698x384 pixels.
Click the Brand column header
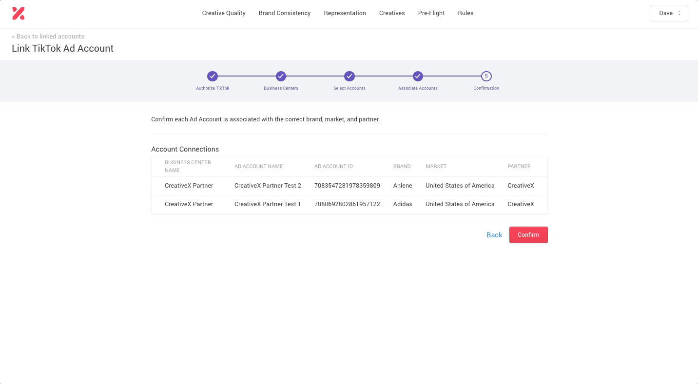402,166
